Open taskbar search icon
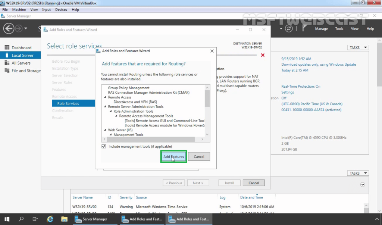The width and height of the screenshot is (382, 225). click(x=21, y=219)
